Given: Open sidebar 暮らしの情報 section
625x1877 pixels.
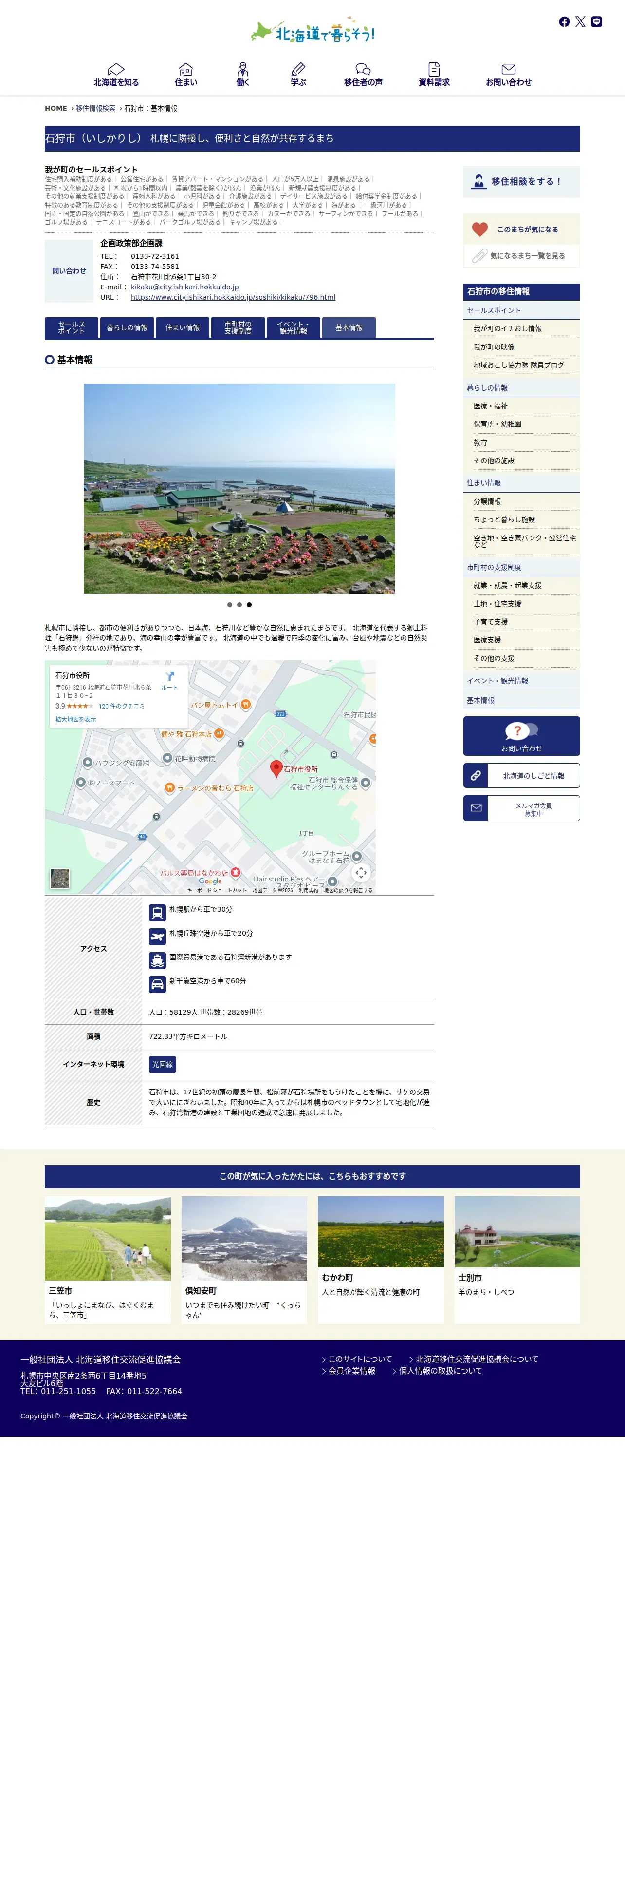Looking at the screenshot, I should 522,388.
